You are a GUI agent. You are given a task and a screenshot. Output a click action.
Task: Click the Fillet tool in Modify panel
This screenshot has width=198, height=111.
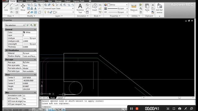click(x=40, y=12)
